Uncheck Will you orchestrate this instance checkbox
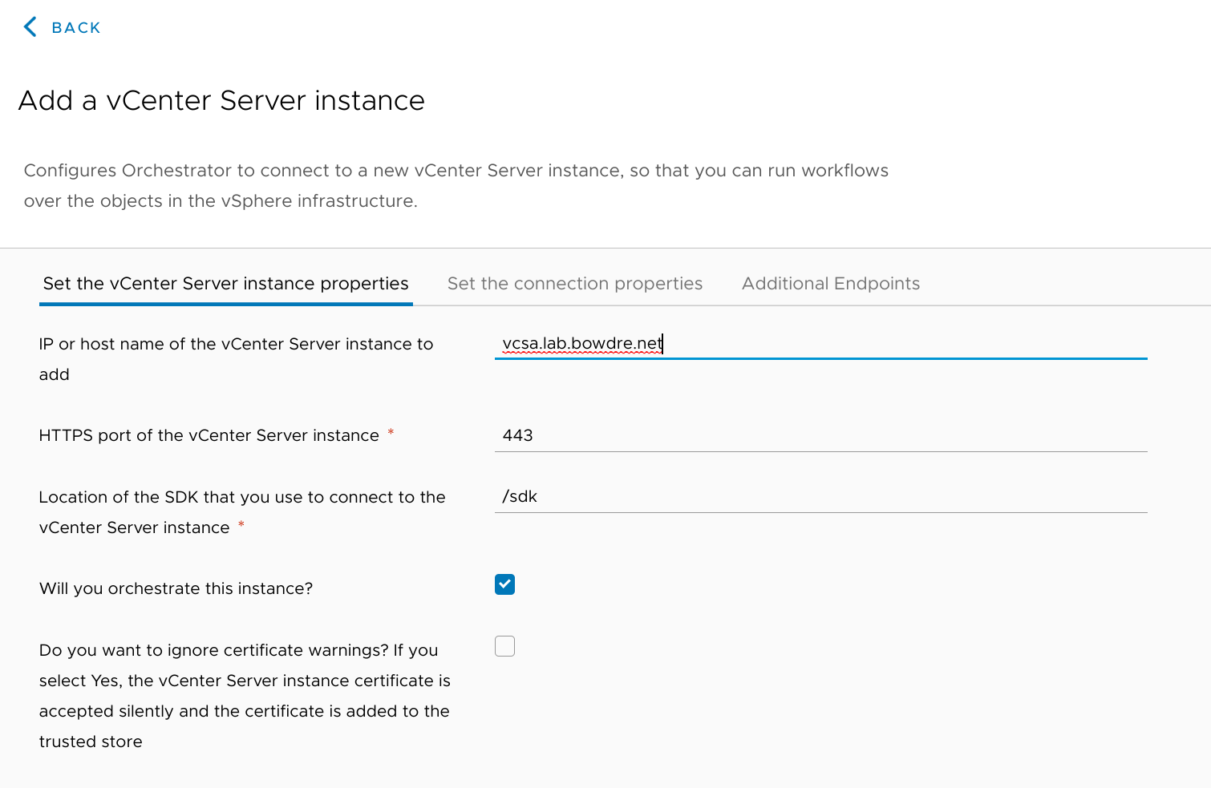Image resolution: width=1211 pixels, height=788 pixels. [x=504, y=584]
